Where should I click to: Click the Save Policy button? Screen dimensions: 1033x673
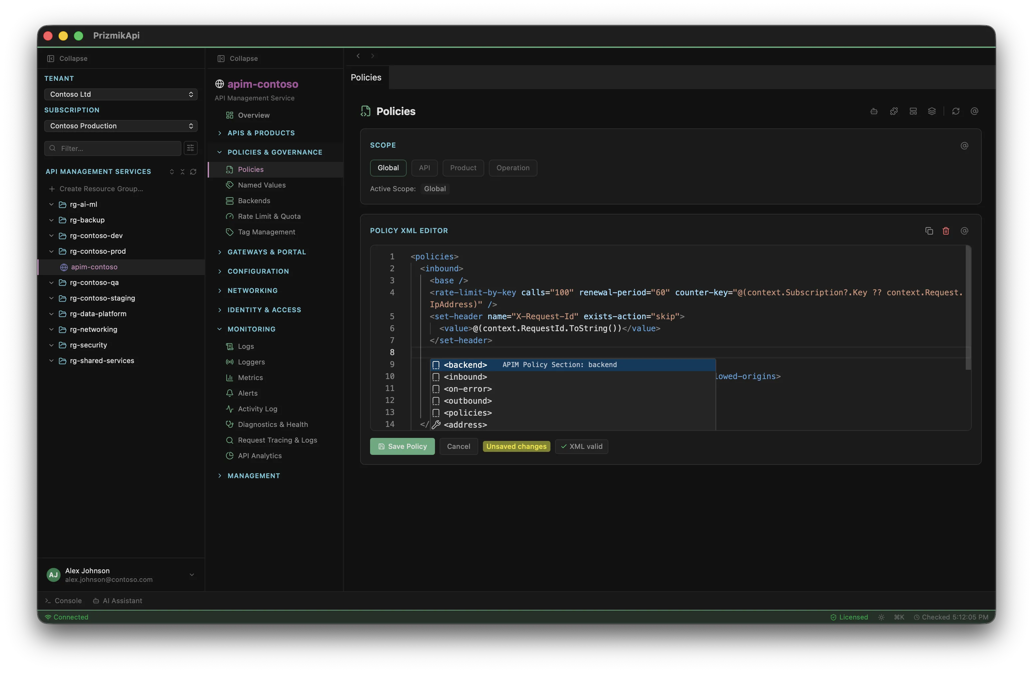click(402, 446)
